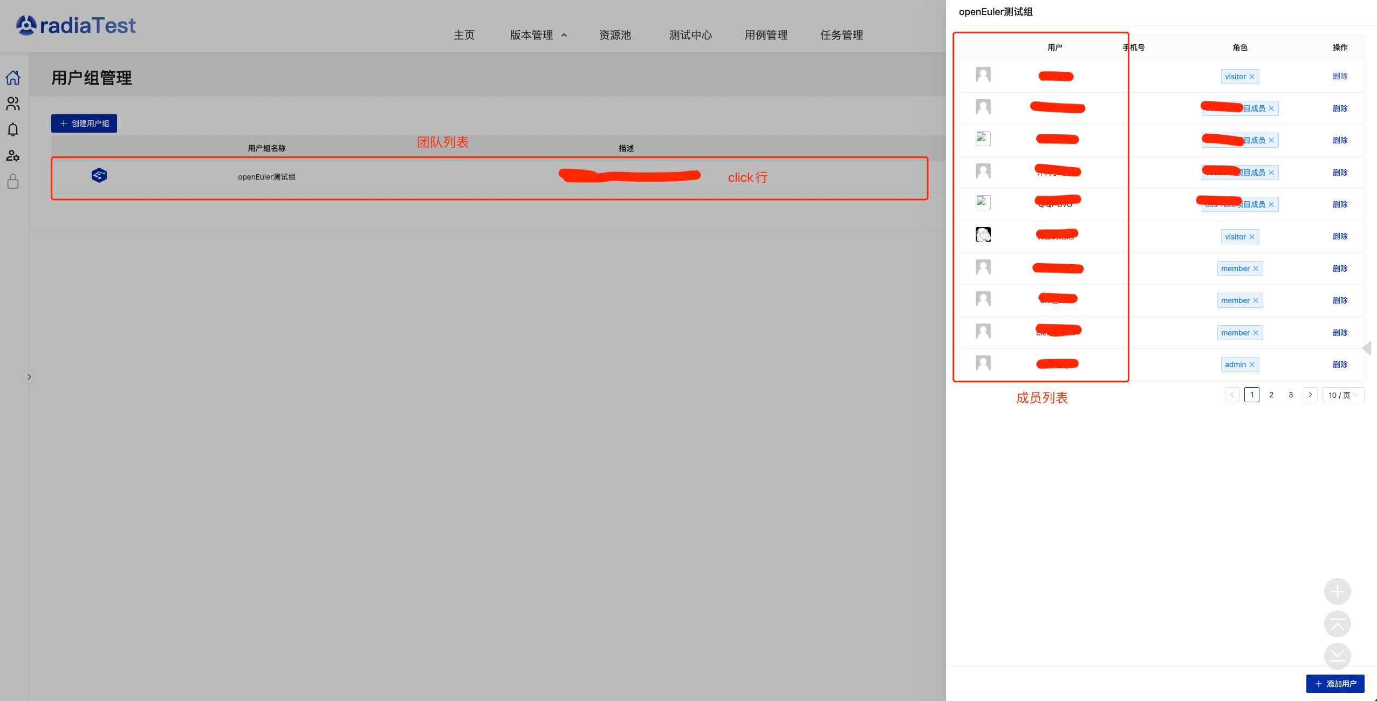This screenshot has height=701, width=1377.
Task: Click the openEuler group hexagon logo
Action: 99,175
